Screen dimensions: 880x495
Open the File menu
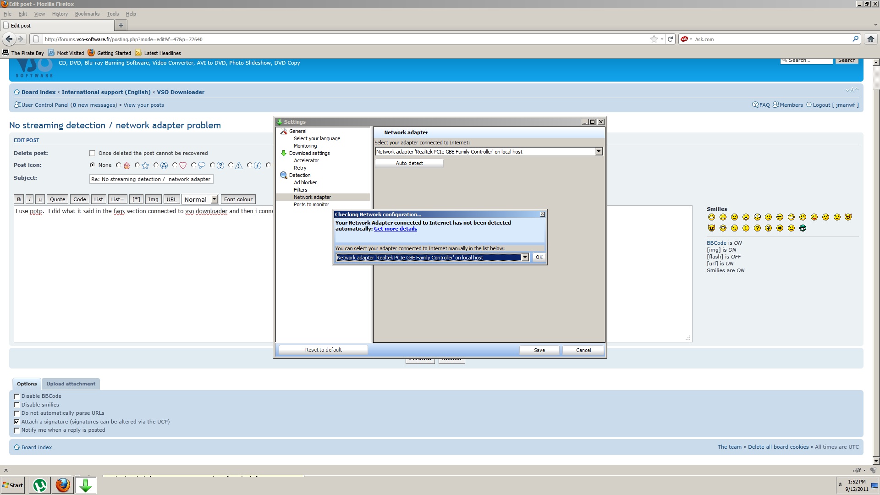pyautogui.click(x=7, y=14)
